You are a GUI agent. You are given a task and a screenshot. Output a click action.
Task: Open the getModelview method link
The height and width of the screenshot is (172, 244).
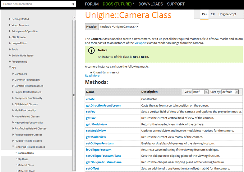pos(96,137)
